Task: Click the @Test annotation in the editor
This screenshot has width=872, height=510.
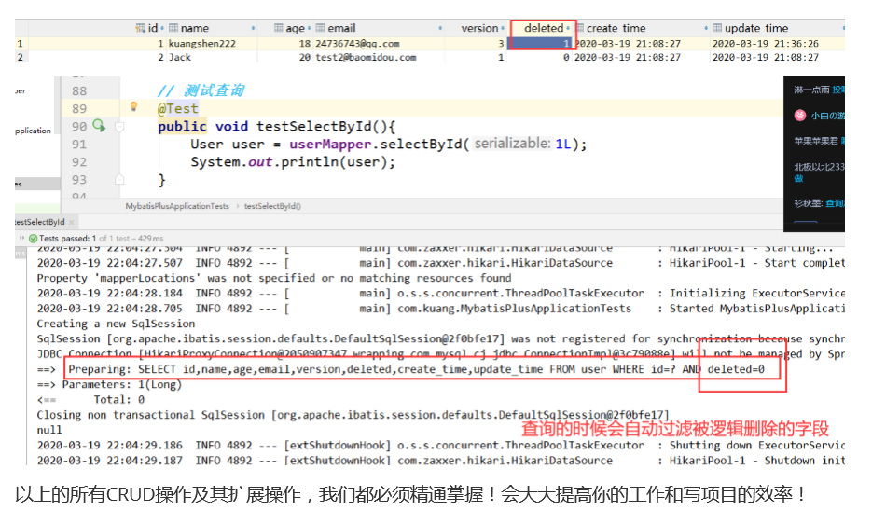Action: (x=178, y=108)
